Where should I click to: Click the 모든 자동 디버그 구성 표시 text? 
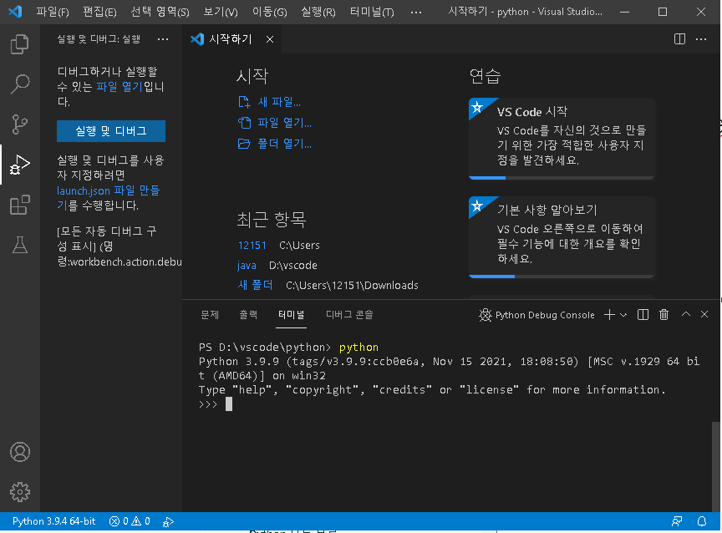click(x=107, y=238)
